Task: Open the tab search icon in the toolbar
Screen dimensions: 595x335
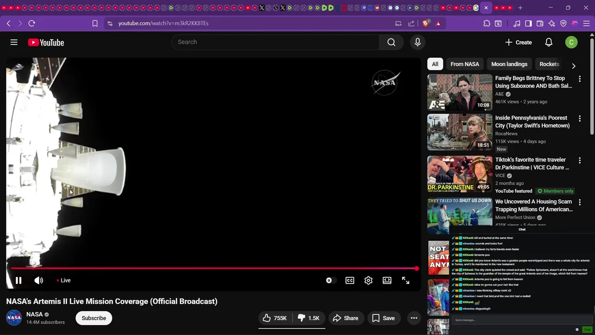Action: coord(498,23)
